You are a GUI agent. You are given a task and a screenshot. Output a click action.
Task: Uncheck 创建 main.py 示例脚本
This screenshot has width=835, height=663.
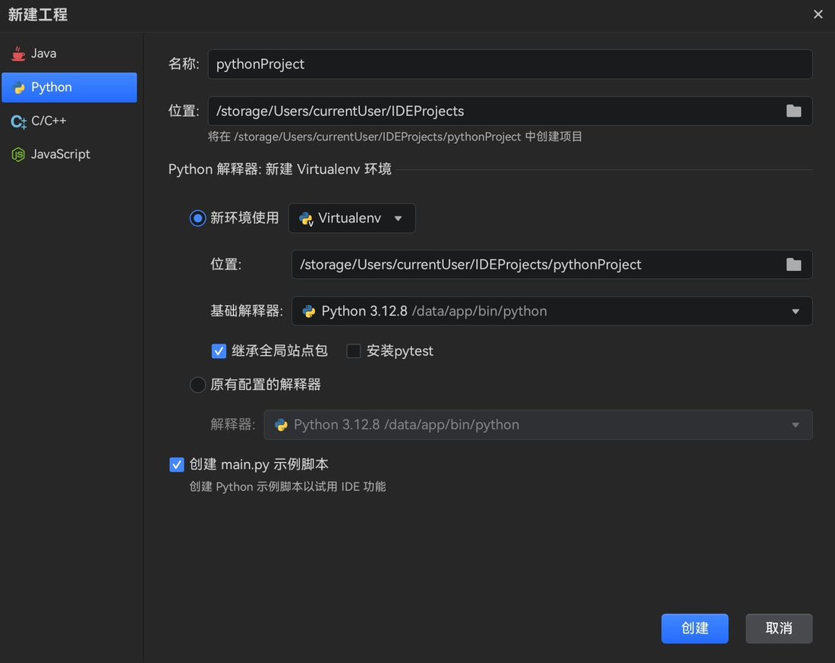point(176,464)
